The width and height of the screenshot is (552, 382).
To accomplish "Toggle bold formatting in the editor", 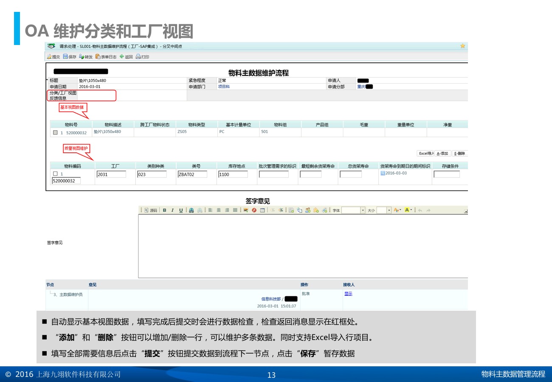I will [165, 210].
